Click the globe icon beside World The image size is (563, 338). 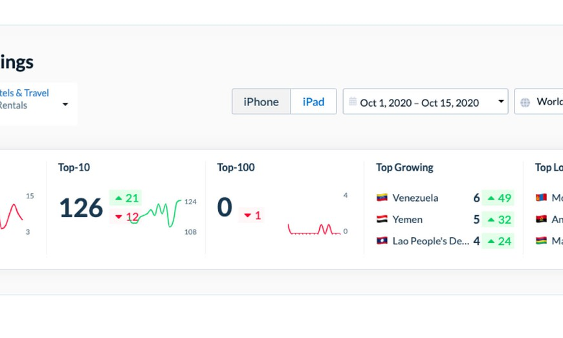[525, 103]
